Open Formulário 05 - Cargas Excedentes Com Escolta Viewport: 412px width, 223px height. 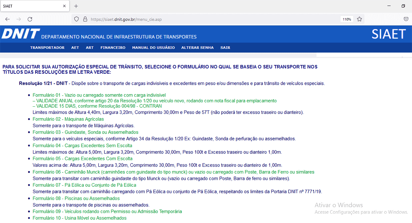point(82,159)
